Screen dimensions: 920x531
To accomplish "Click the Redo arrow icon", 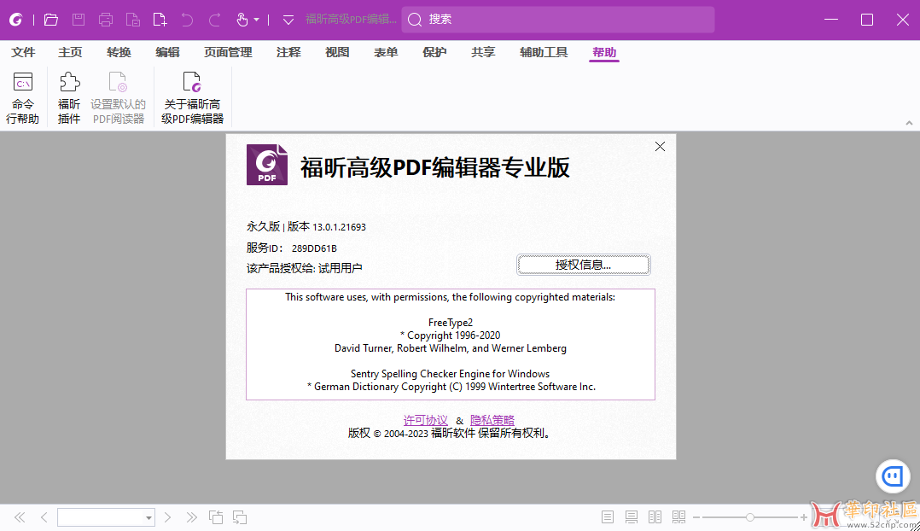I will pos(215,20).
